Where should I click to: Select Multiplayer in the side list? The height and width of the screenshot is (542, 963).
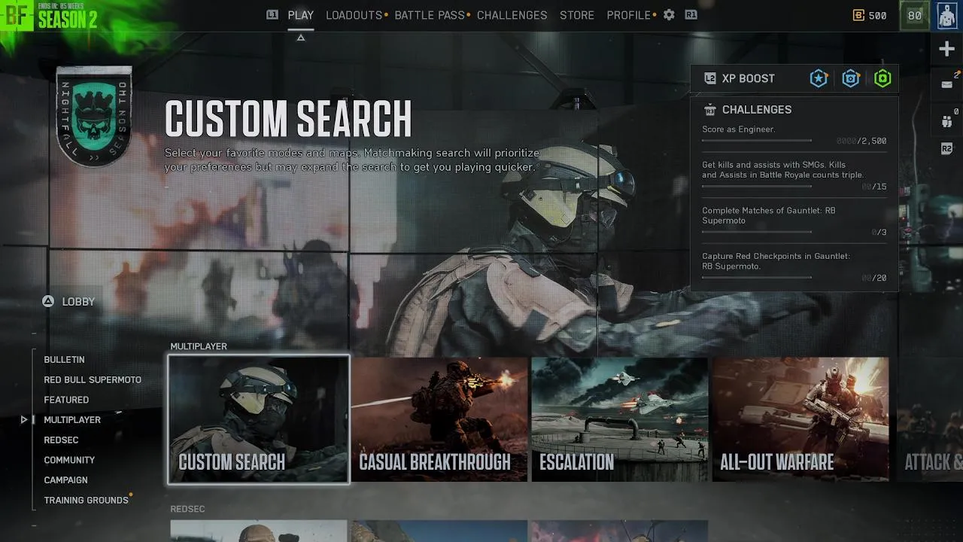point(72,420)
